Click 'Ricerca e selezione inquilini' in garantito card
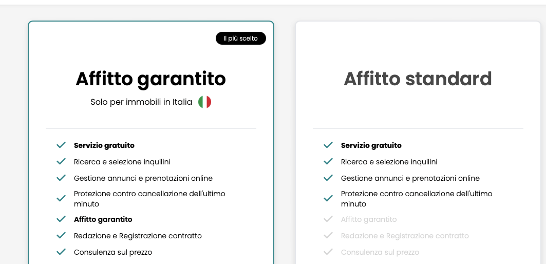This screenshot has width=546, height=264. pyautogui.click(x=122, y=162)
